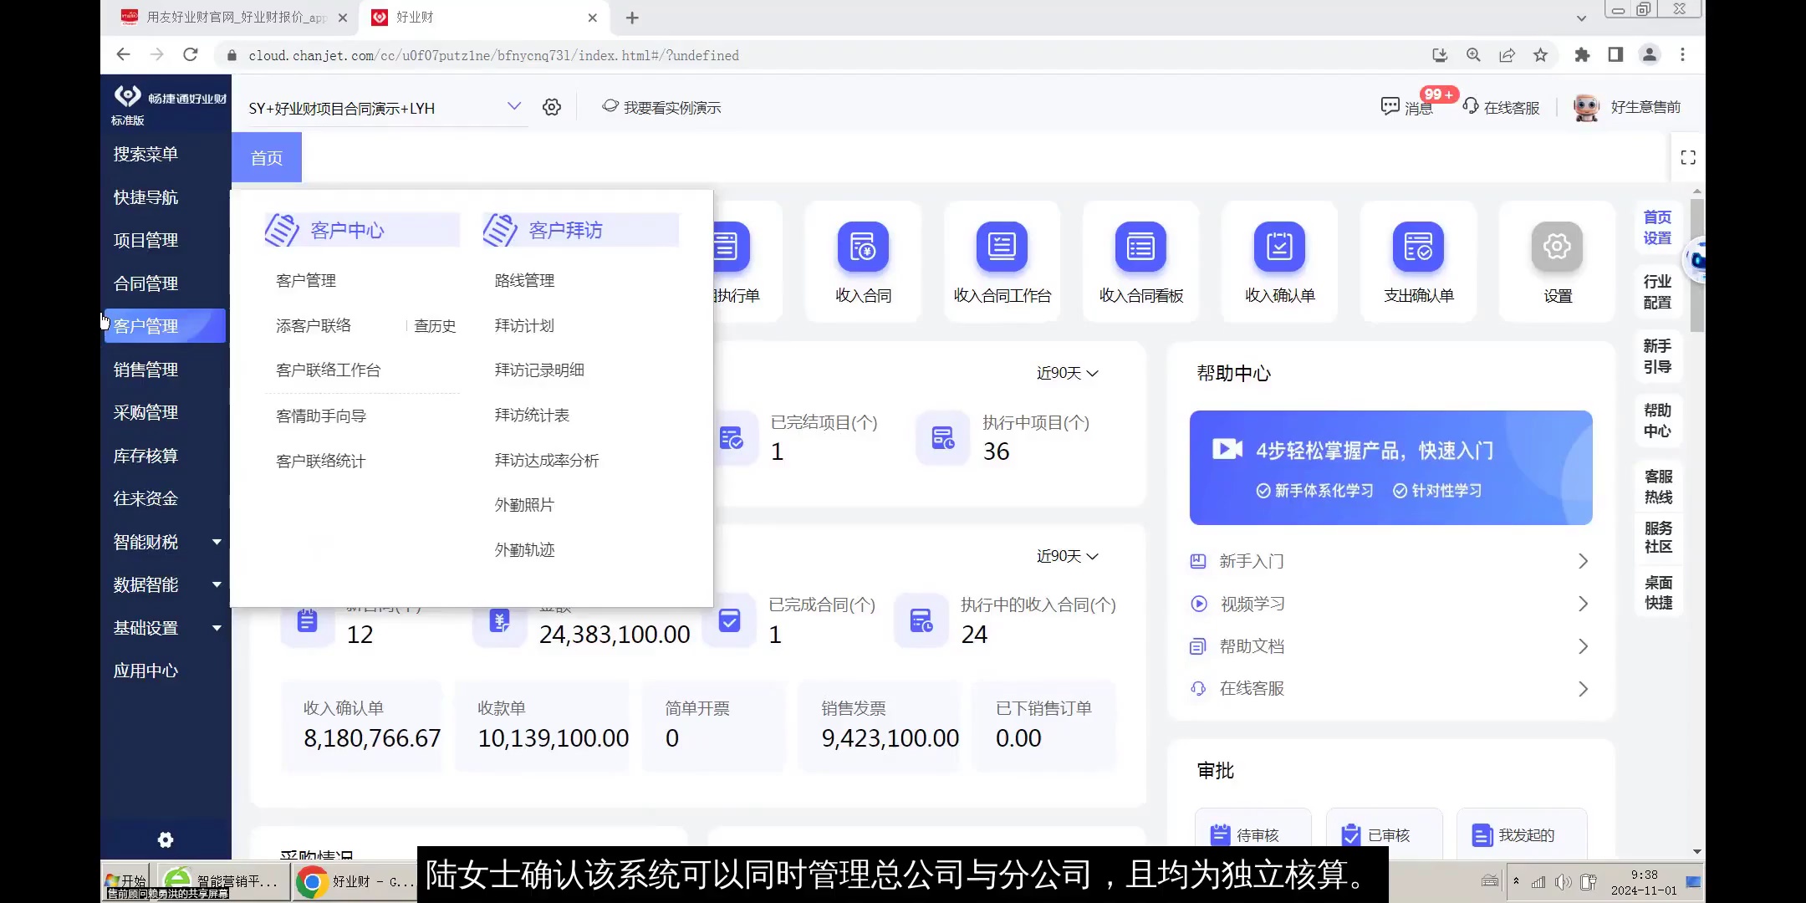The height and width of the screenshot is (903, 1806).
Task: Open the 近90天 time range dropdown
Action: pos(1064,373)
